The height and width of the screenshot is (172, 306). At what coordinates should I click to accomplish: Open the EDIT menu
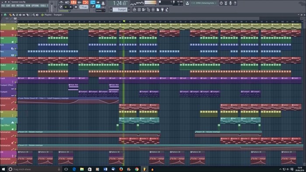8,6
